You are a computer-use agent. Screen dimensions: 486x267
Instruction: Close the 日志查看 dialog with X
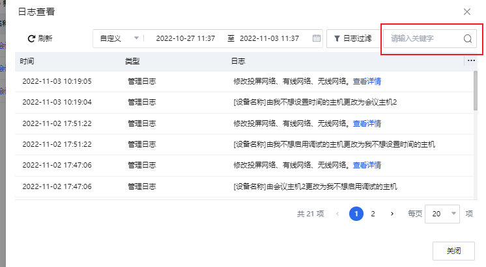467,12
